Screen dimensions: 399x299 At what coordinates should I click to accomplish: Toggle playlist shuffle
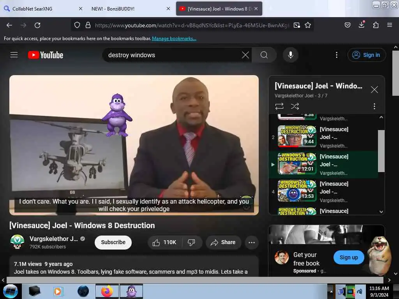295,106
